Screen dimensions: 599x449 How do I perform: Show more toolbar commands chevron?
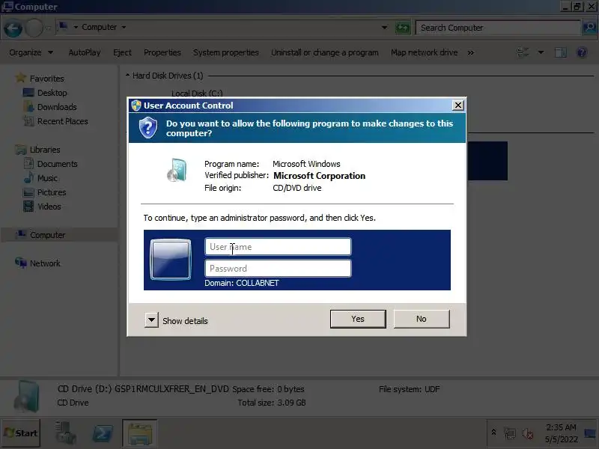click(471, 52)
